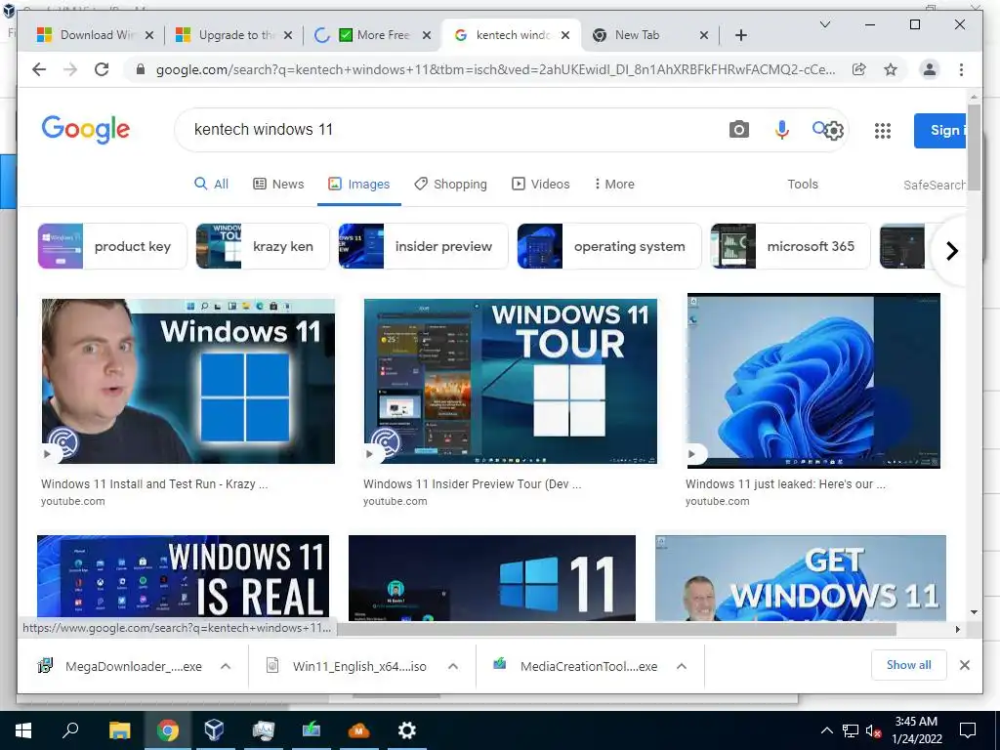1000x750 pixels.
Task: Filter results by 'operating system' chip
Action: tap(609, 246)
